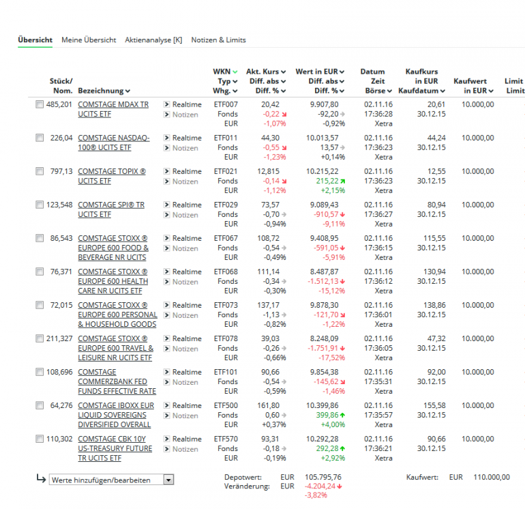Click Notizen arrow icon for ETF078 row
Screen dimensions: 525x509
click(x=166, y=349)
